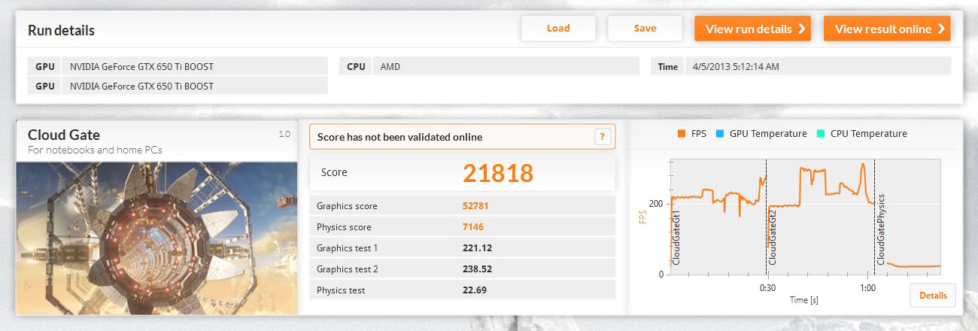Click the version number 1.0
This screenshot has height=331, width=978.
coord(284,135)
